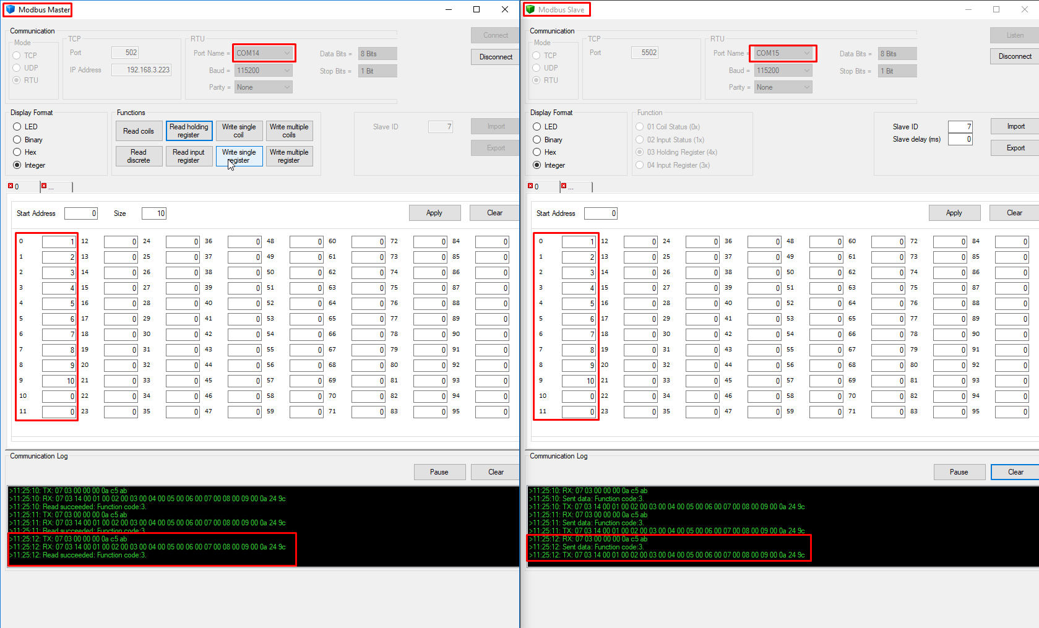Open the Parity None dropdown in Slave

pyautogui.click(x=783, y=87)
